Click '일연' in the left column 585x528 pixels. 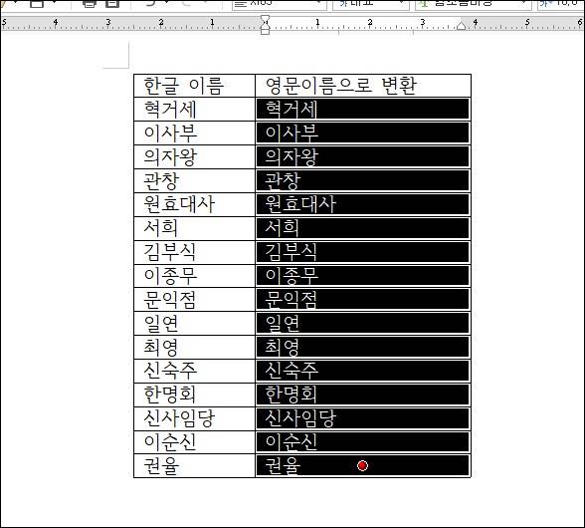coord(161,324)
